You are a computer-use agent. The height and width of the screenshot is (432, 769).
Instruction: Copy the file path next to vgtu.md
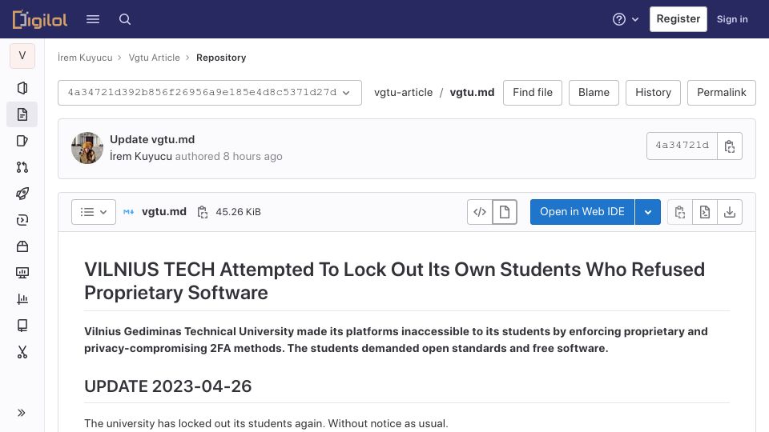(x=202, y=212)
